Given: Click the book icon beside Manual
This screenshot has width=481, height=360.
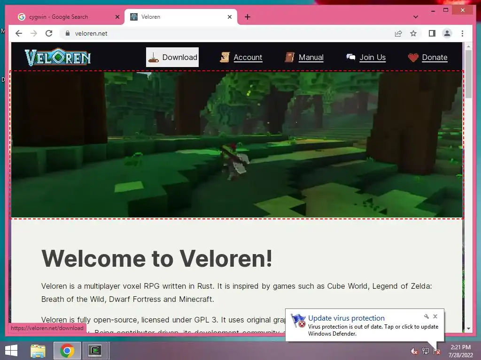Looking at the screenshot, I should (289, 57).
